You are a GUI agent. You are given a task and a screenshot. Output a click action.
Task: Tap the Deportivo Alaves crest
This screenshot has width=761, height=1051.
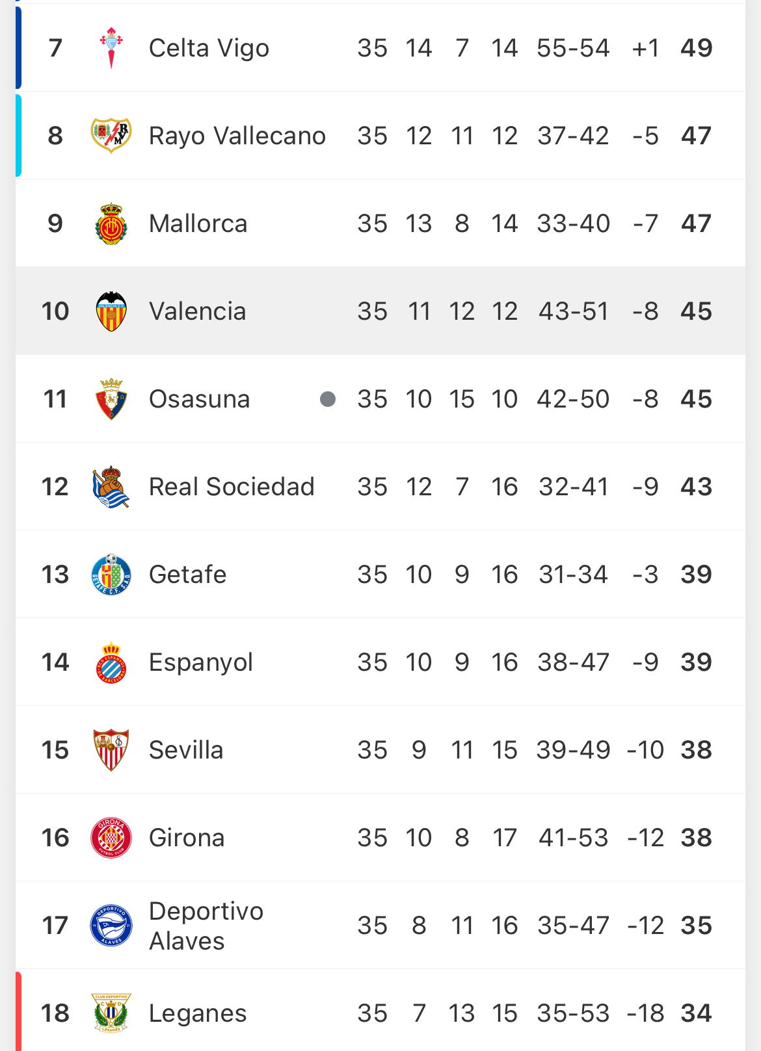[111, 926]
